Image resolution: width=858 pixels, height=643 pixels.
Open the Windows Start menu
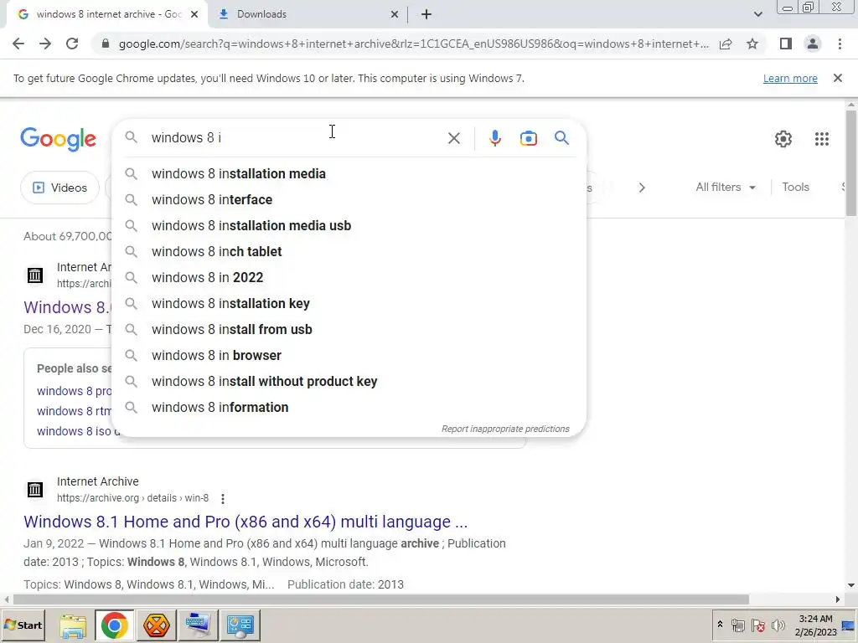[23, 625]
